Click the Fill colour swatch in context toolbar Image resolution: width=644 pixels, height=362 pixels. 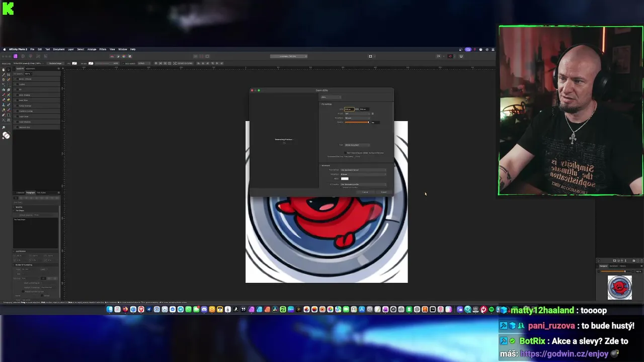74,63
